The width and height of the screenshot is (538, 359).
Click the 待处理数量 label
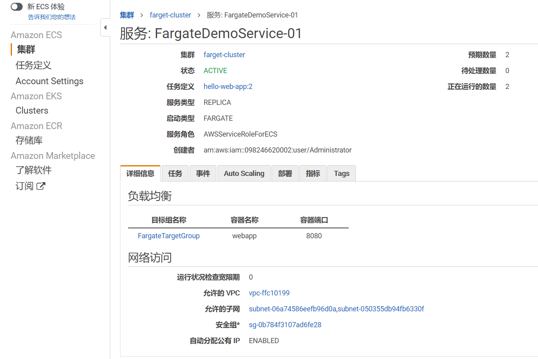[x=479, y=71]
